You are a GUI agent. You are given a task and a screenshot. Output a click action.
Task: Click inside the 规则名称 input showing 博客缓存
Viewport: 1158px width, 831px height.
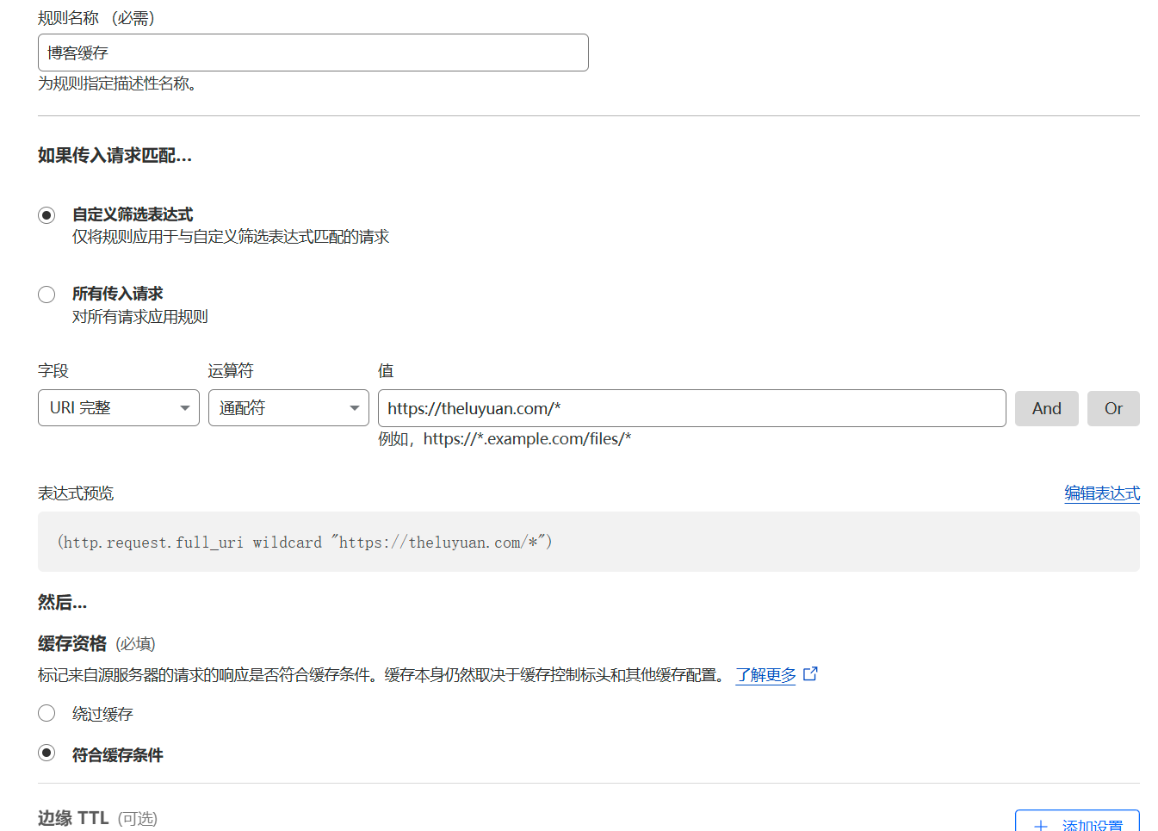pos(313,52)
